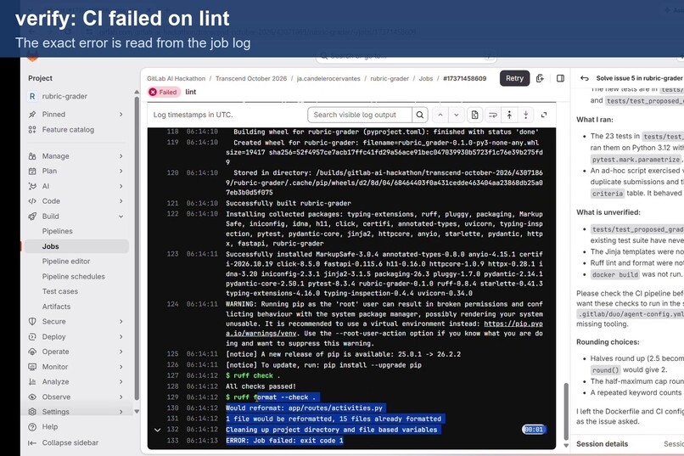684x456 pixels.
Task: Open Test cases page
Action: click(59, 291)
